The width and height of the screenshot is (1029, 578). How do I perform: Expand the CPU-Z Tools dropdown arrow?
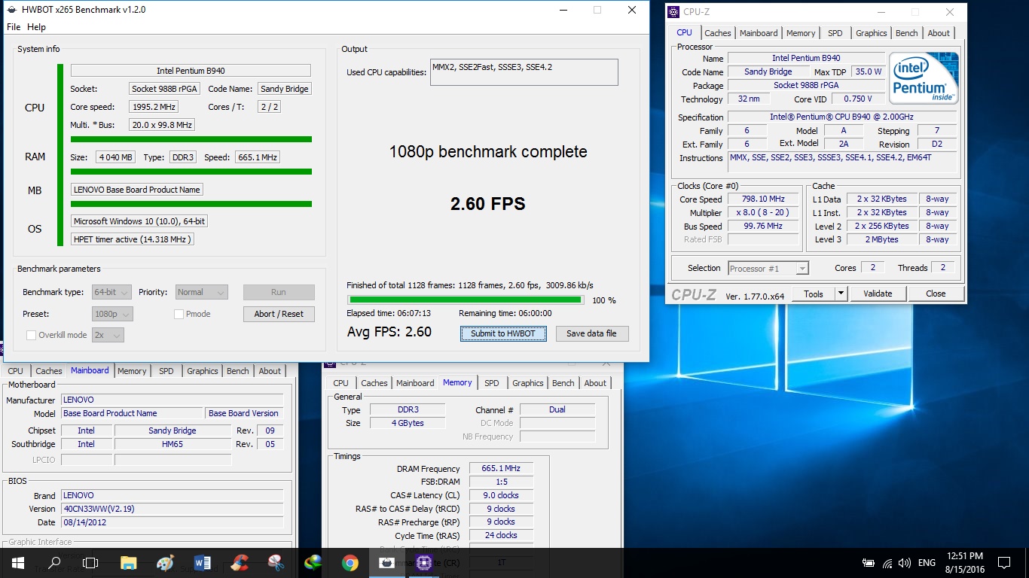coord(841,294)
